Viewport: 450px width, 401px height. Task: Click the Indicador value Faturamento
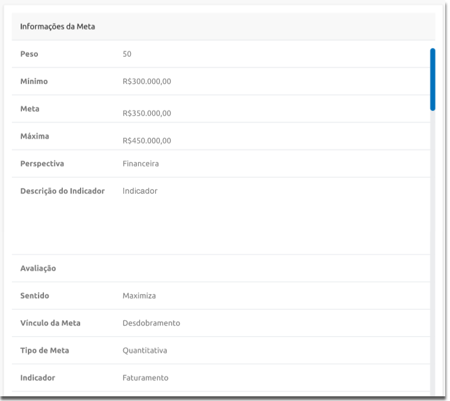point(145,377)
